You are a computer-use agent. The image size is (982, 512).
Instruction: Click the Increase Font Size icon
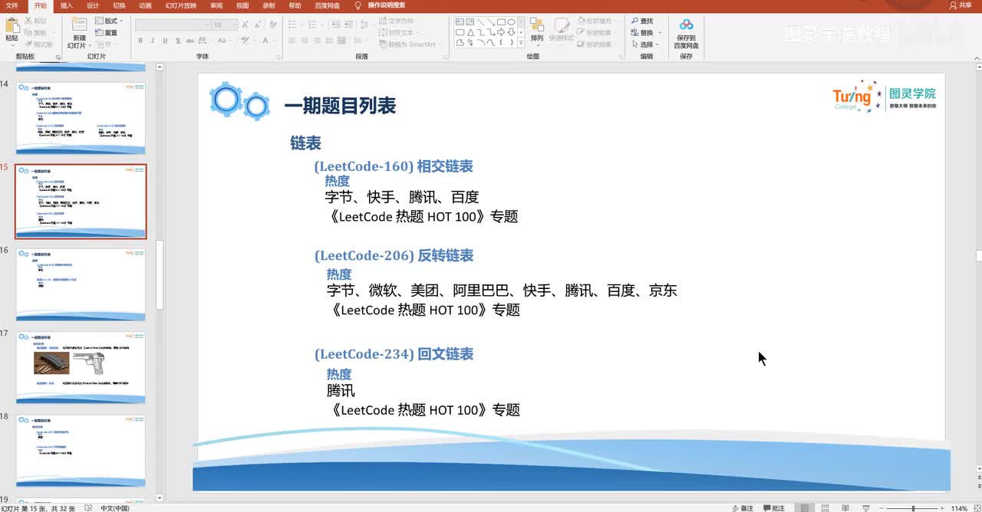245,25
